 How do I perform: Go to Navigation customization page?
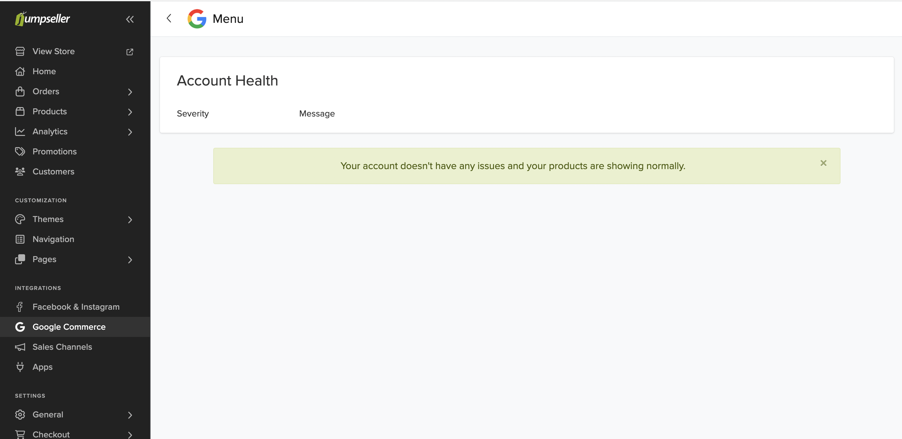point(53,239)
